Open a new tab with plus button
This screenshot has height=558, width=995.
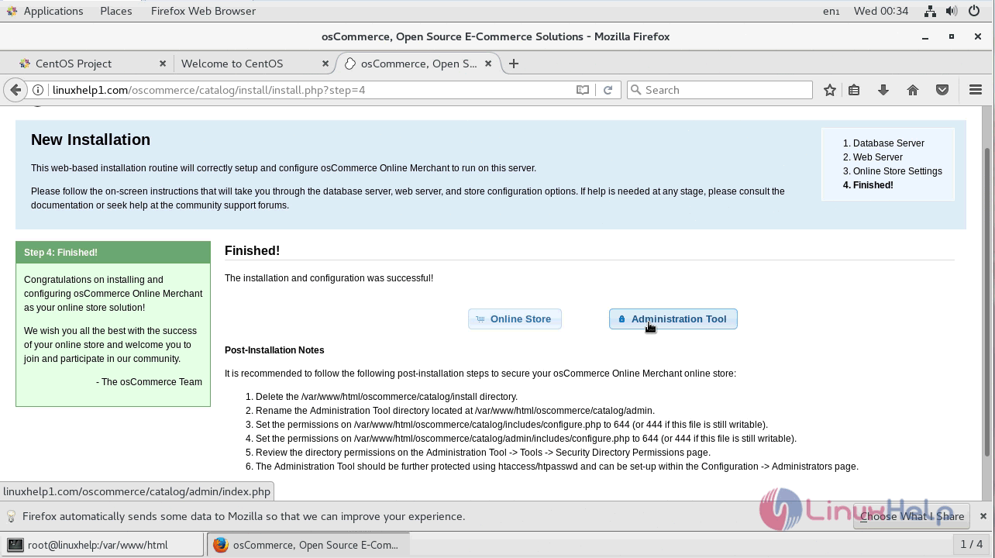[x=513, y=64]
